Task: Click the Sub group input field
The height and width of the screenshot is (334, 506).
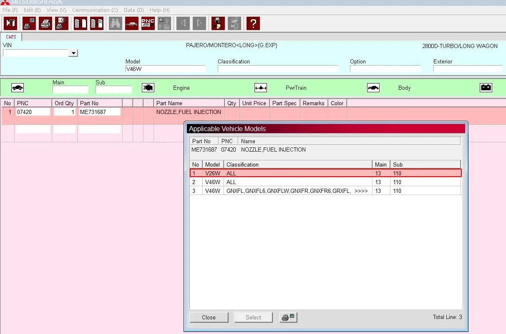Action: tap(113, 89)
